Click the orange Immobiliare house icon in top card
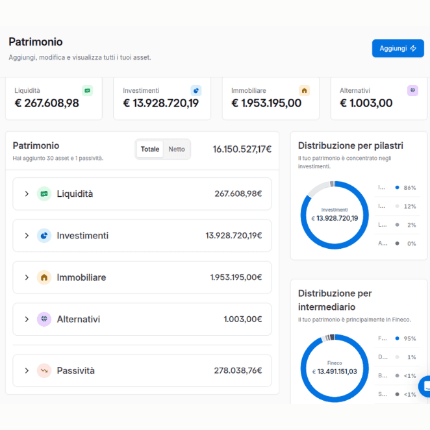The width and height of the screenshot is (430, 430). [x=304, y=90]
